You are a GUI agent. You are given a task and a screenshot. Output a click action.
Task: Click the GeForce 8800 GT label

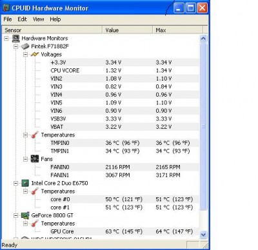tap(52, 215)
